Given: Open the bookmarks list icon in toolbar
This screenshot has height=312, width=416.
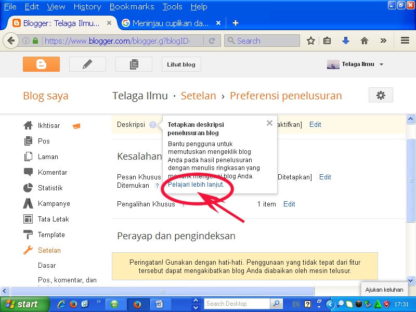Looking at the screenshot, I should click(x=327, y=41).
